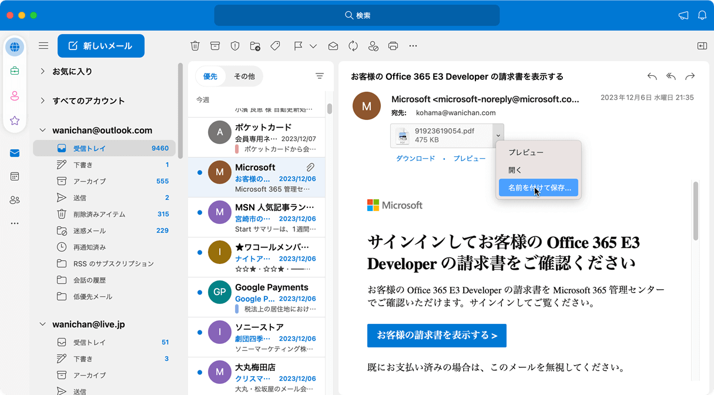Screen dimensions: 714x395
Task: Collapse the wanichan@outlook.com account
Action: click(x=42, y=130)
